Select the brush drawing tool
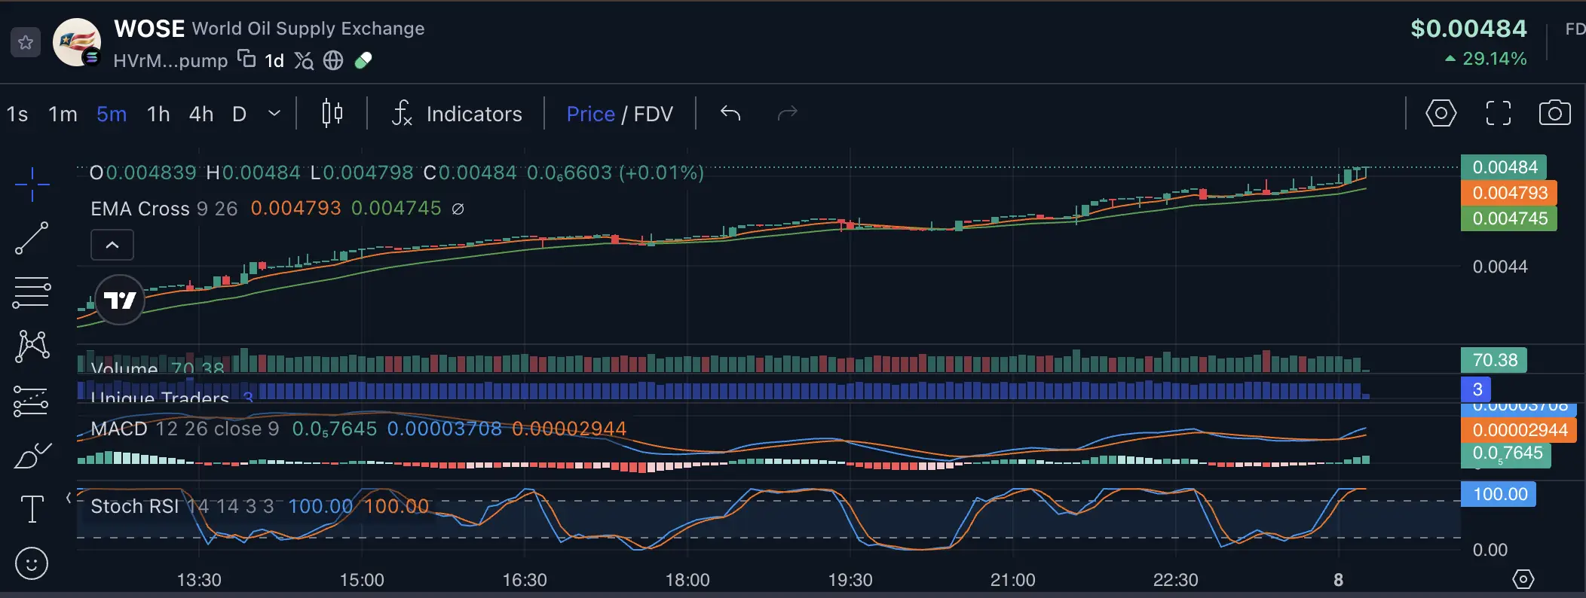 tap(32, 456)
